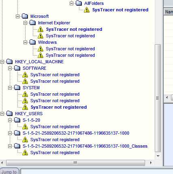Collapse the S-1-5-20 node

[x=10, y=120]
